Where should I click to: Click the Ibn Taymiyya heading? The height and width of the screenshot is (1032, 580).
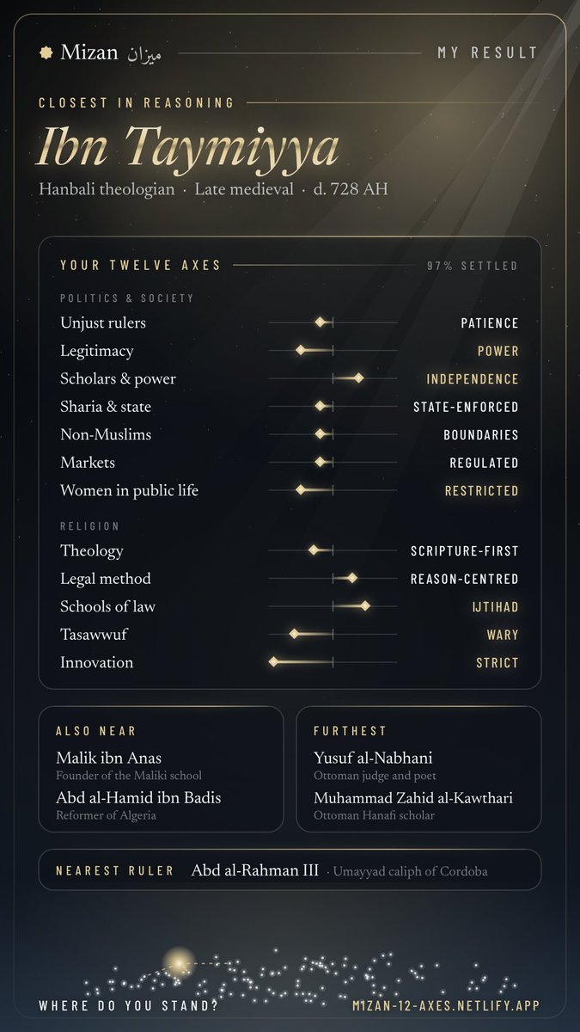[x=188, y=148]
